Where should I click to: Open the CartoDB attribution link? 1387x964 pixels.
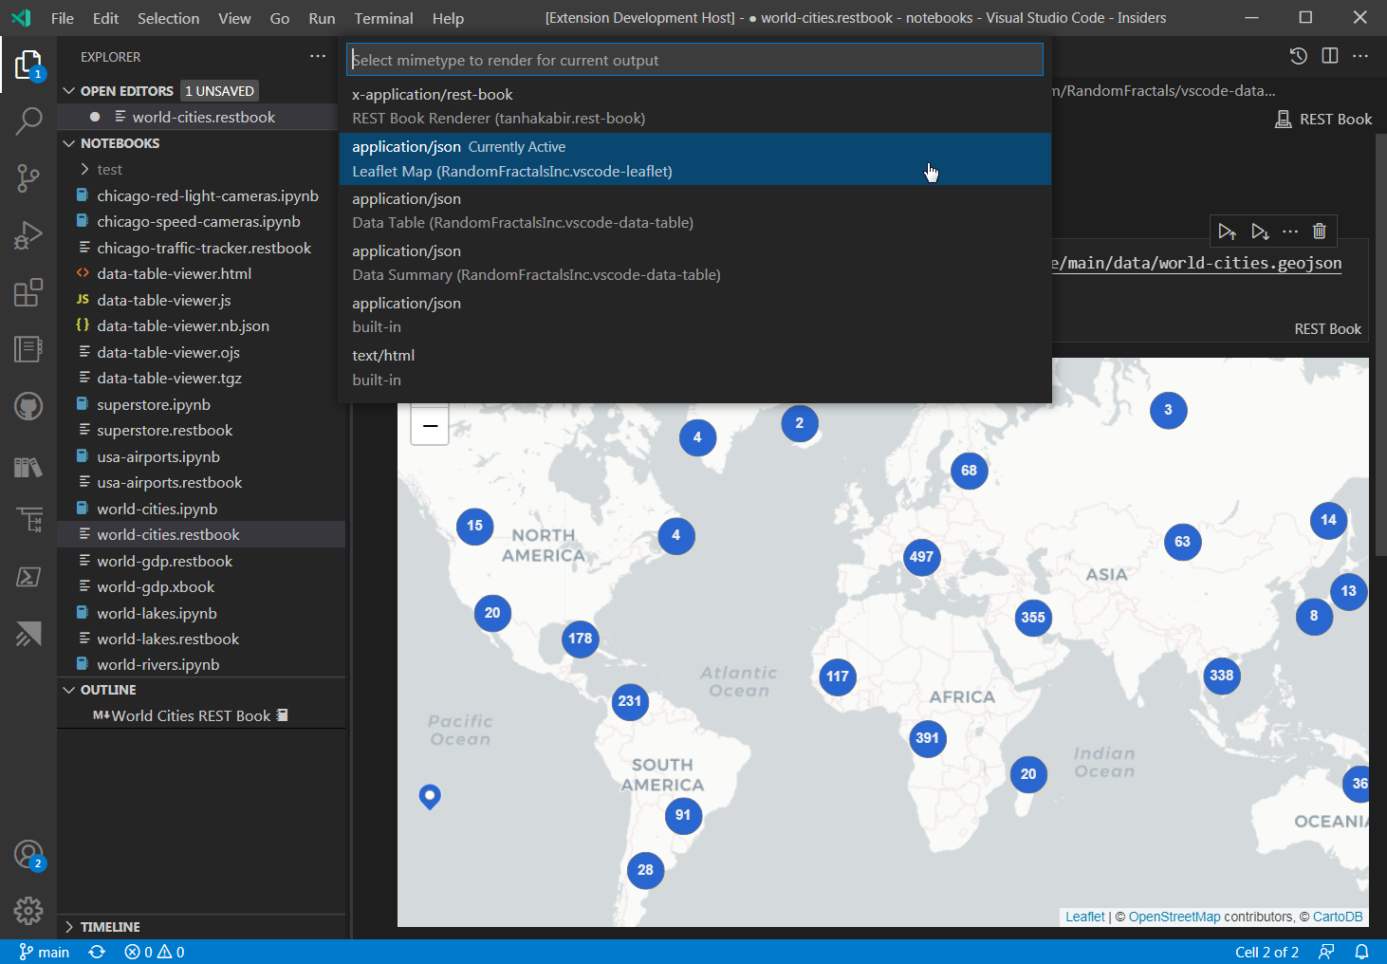[x=1338, y=917]
